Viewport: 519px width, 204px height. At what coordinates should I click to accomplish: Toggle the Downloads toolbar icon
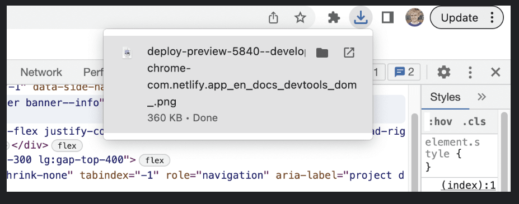361,17
